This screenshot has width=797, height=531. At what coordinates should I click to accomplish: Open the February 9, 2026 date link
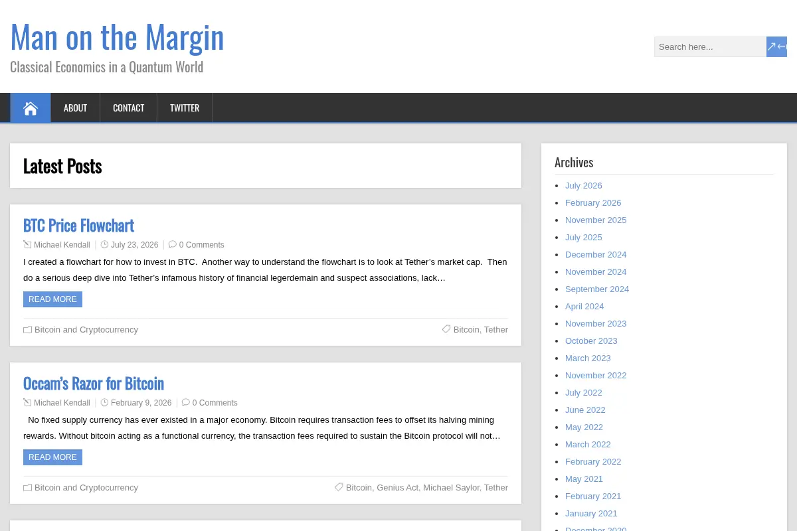(141, 403)
